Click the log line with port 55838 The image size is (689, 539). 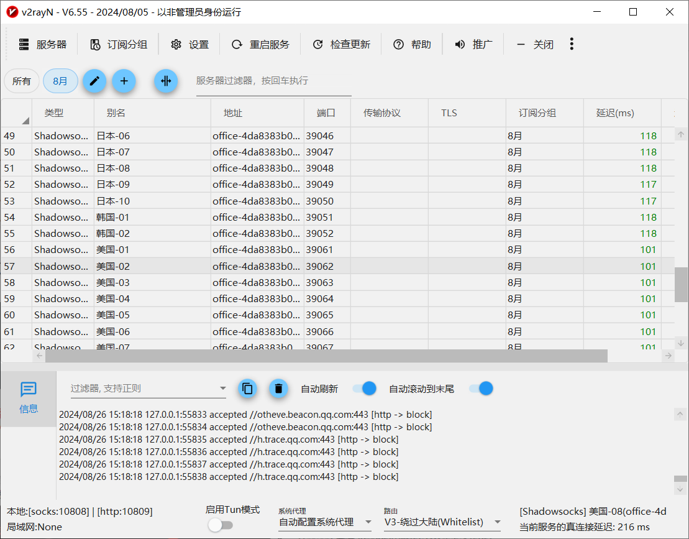pos(229,477)
